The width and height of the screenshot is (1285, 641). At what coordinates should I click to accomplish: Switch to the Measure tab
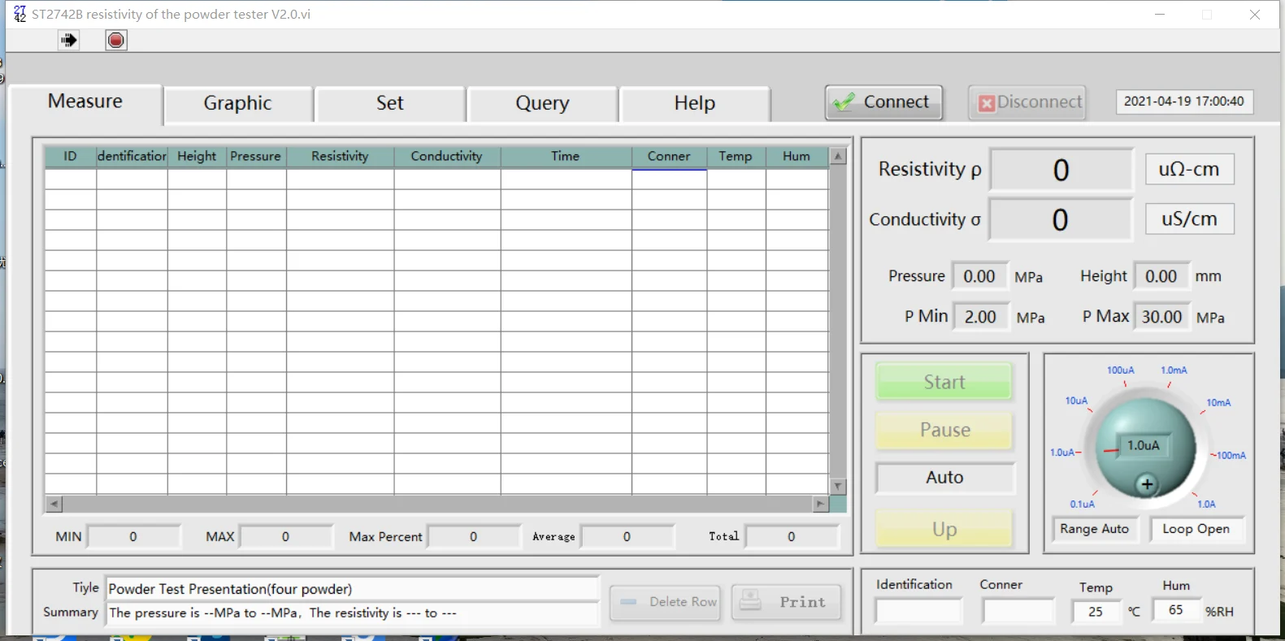[85, 102]
